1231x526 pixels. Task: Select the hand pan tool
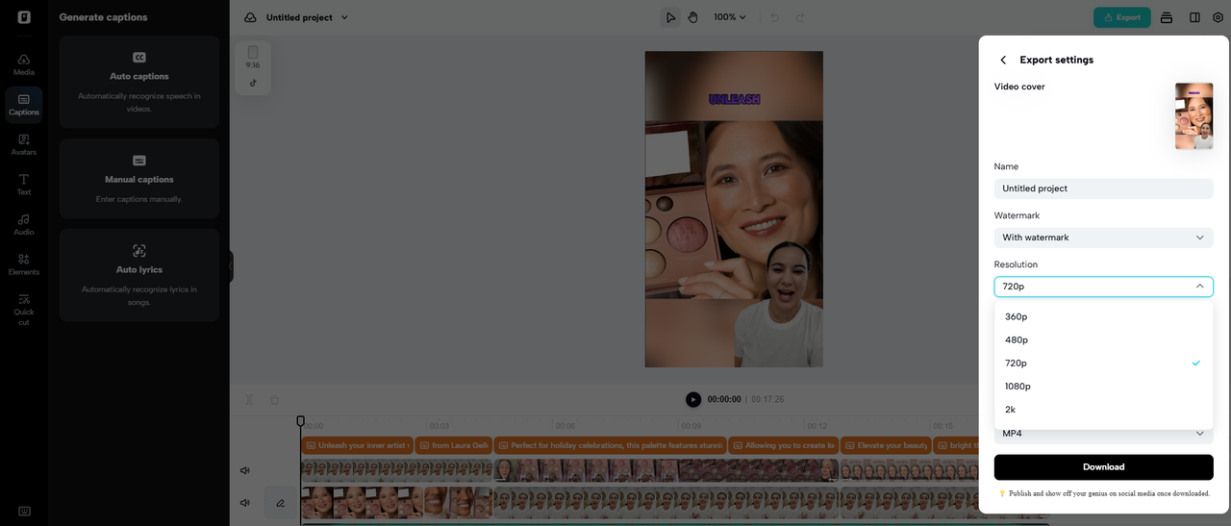click(x=692, y=17)
